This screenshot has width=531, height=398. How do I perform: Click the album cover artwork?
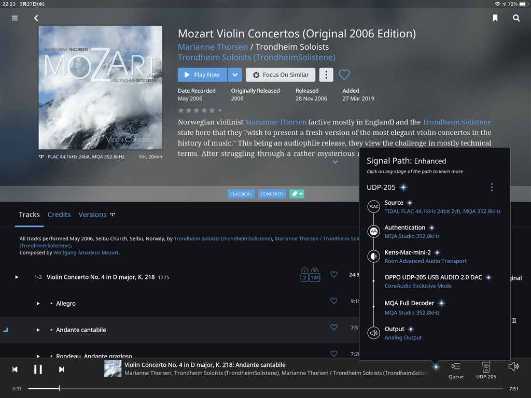tap(100, 88)
